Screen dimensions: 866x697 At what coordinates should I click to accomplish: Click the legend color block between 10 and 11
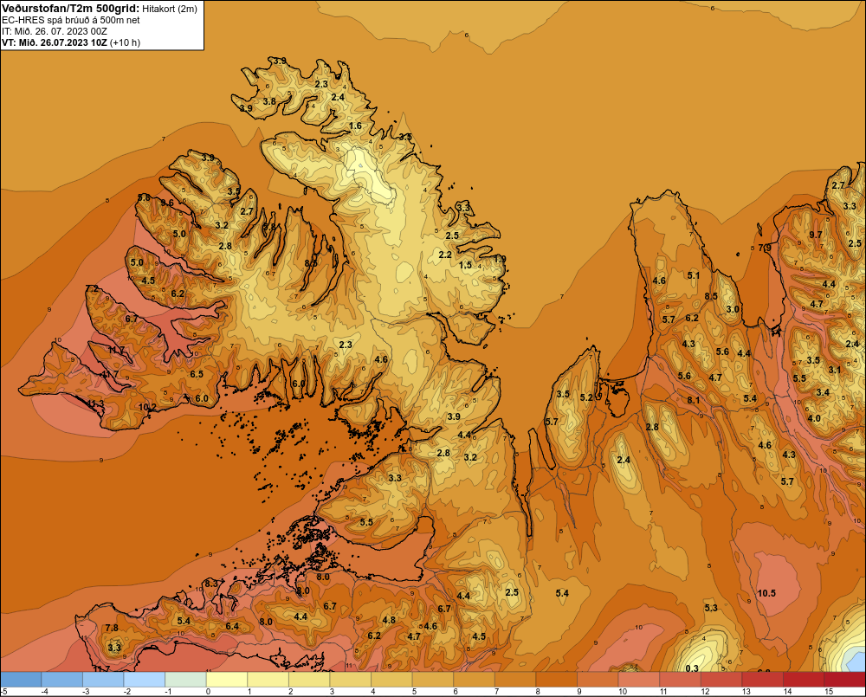coord(639,680)
